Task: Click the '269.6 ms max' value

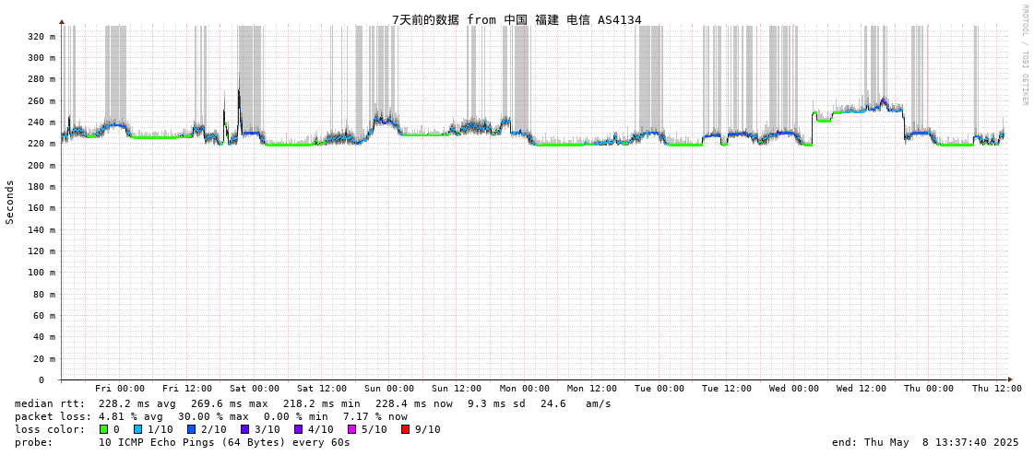Action: coord(231,403)
